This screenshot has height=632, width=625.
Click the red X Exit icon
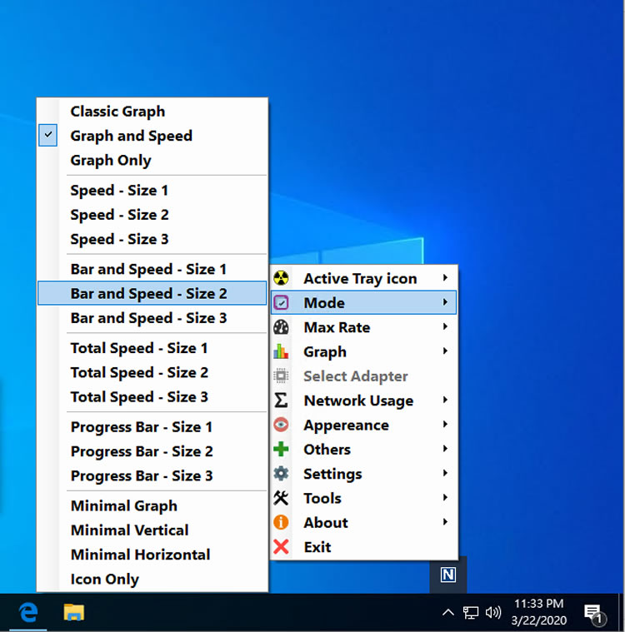(x=282, y=547)
